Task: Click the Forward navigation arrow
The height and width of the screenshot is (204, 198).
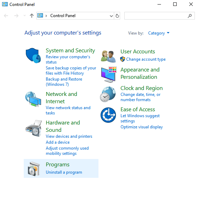Action: click(x=16, y=16)
